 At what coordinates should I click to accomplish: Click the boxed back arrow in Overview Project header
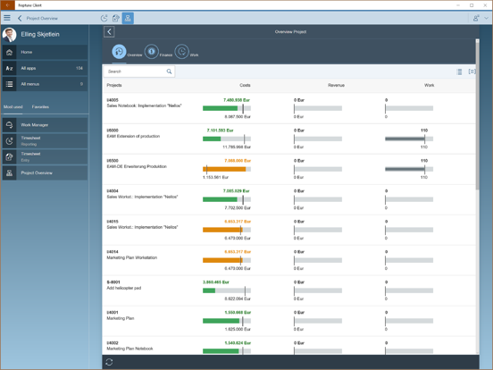coord(109,32)
